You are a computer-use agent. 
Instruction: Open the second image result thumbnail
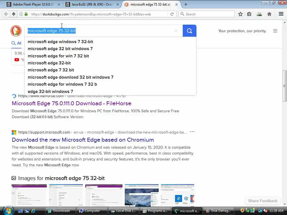coord(66,195)
